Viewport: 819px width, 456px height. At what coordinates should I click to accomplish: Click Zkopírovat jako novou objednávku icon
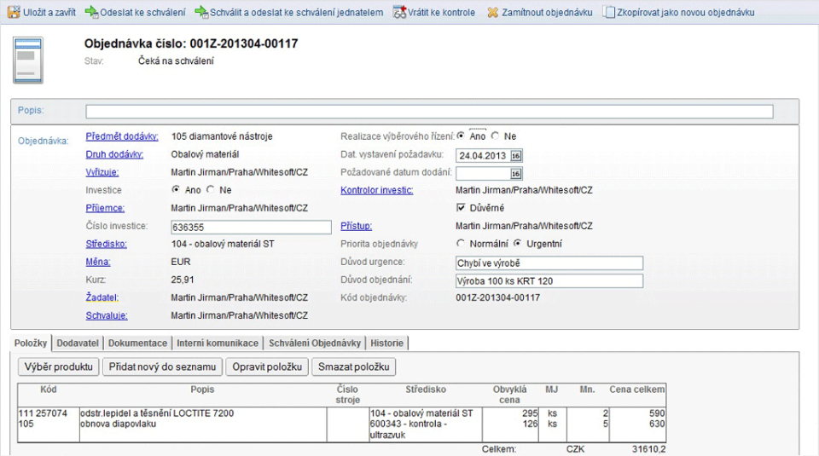pos(609,13)
